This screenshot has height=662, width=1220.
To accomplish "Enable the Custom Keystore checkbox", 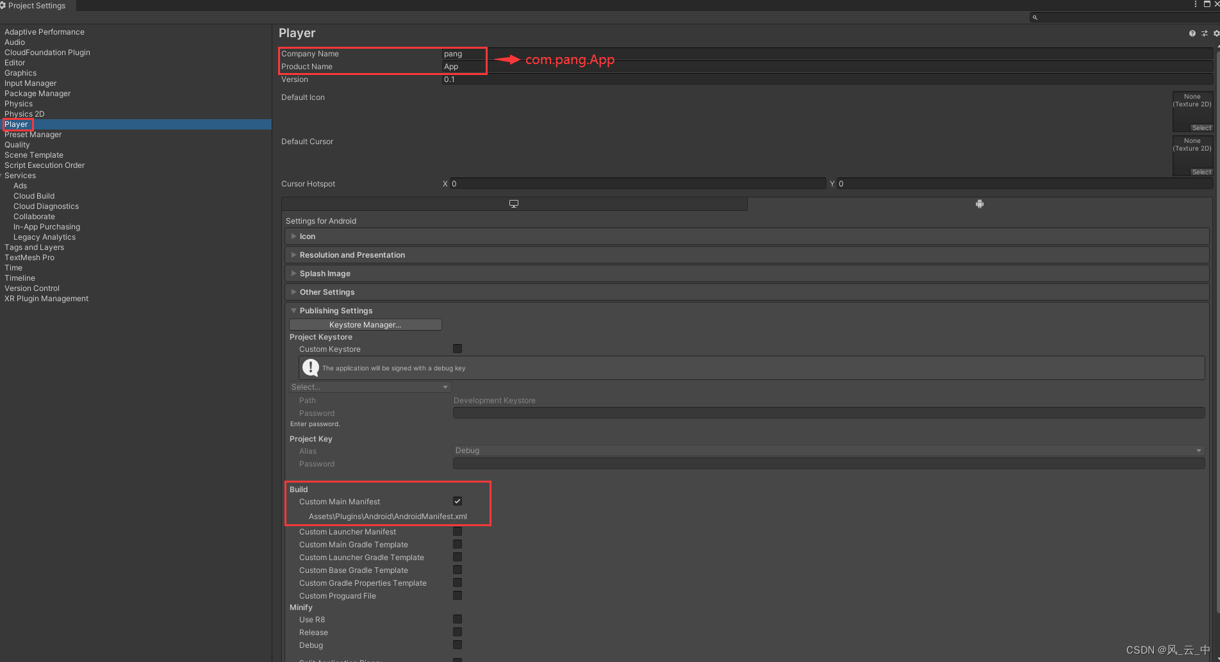I will 457,348.
